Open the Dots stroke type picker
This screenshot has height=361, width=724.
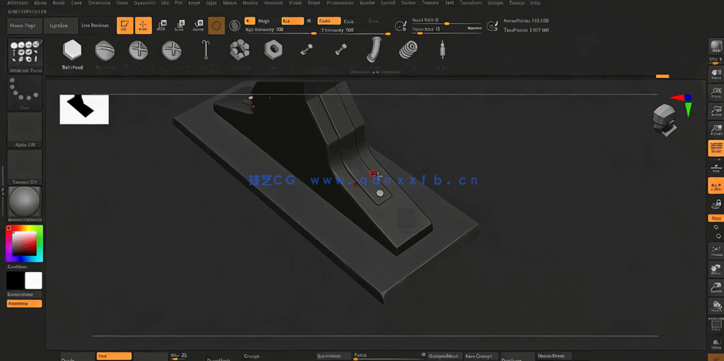[x=25, y=93]
